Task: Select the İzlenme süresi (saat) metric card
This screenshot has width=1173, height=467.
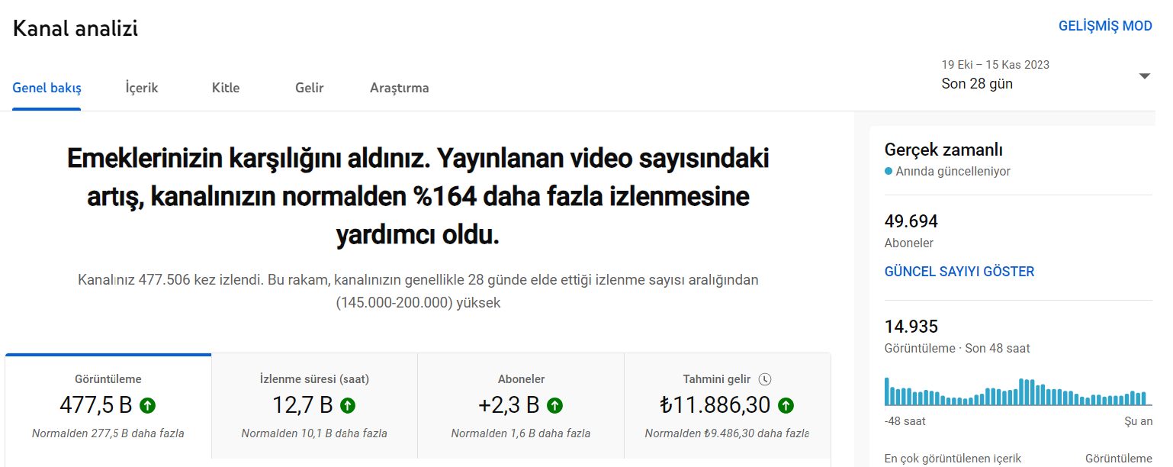Action: (314, 406)
